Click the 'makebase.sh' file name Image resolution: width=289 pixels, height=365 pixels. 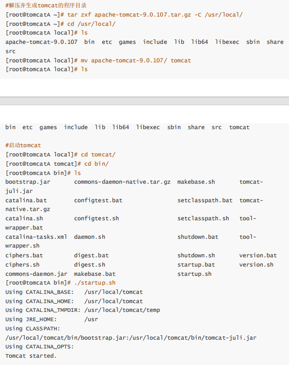pyautogui.click(x=196, y=182)
